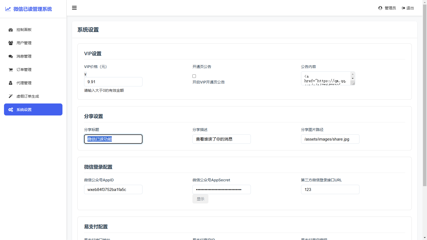Click the dashboard gauge icon for 控制面板
Screen dimensions: 427x240
coord(11,30)
